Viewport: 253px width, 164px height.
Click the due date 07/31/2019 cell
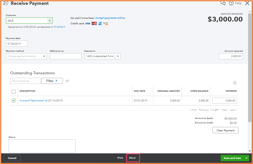click(x=140, y=101)
